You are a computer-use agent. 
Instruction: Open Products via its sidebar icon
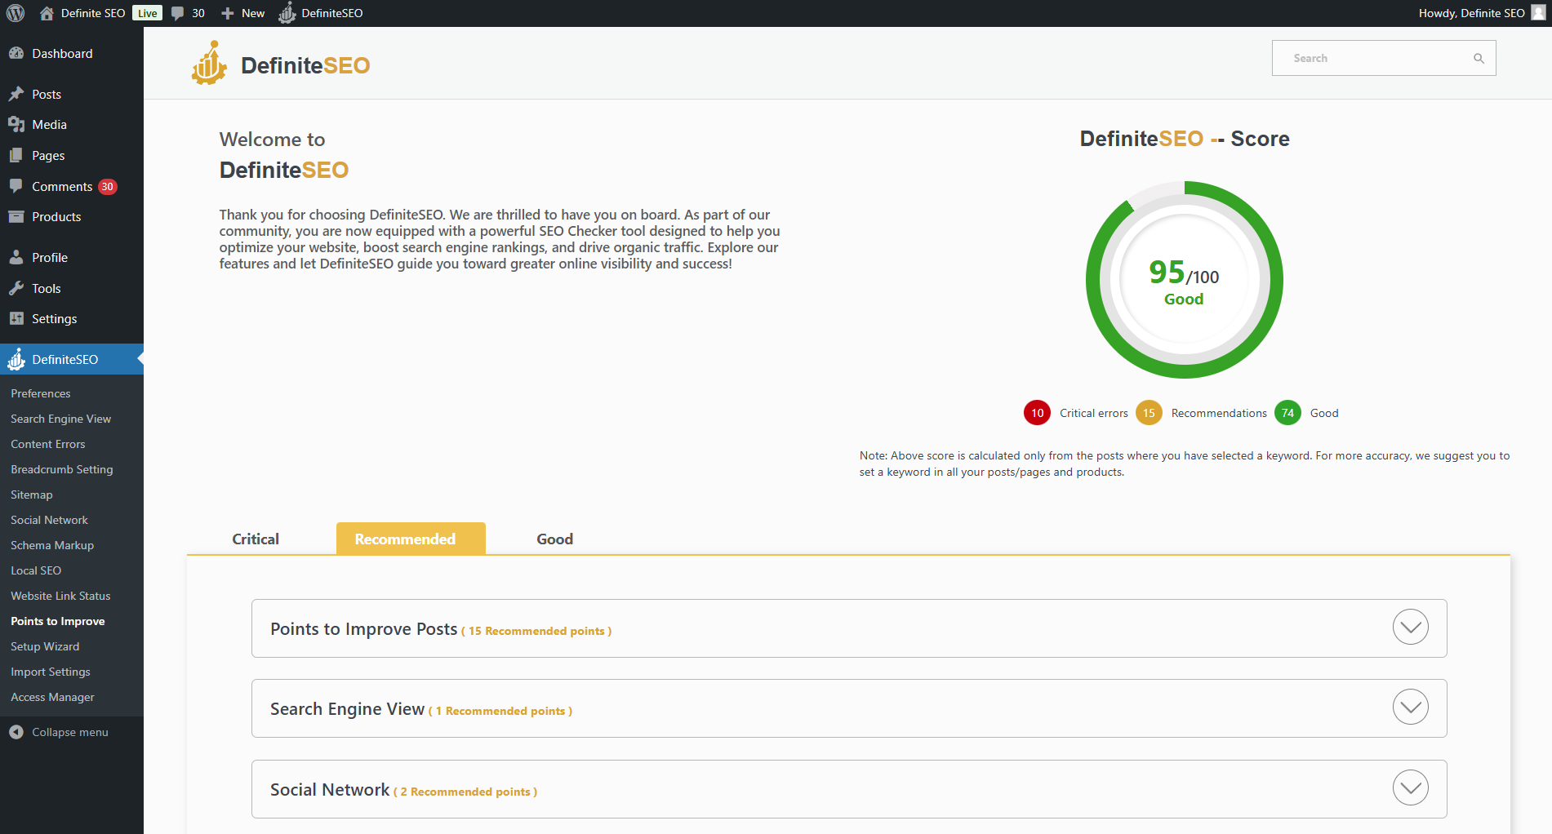pyautogui.click(x=17, y=216)
